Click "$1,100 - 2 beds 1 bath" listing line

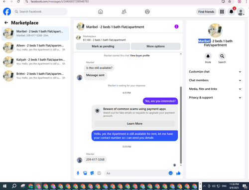104,40
